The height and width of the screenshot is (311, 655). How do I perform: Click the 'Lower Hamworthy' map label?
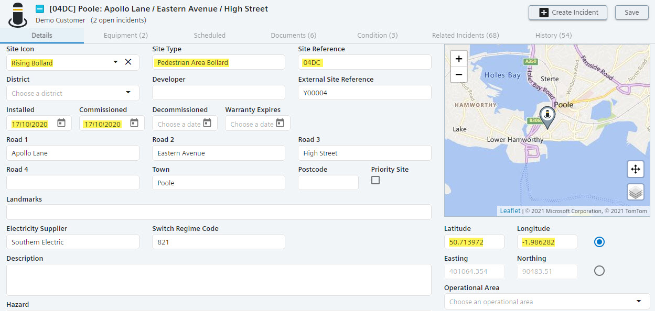pyautogui.click(x=515, y=140)
